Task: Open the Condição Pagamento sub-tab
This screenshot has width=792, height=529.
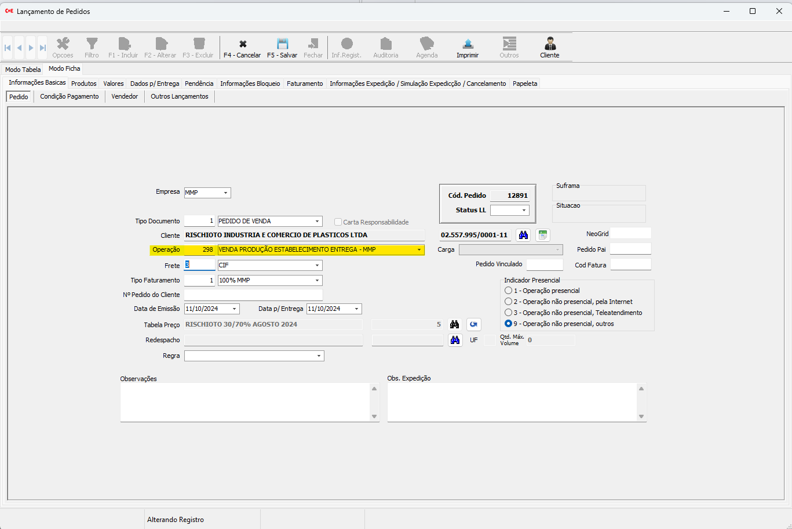Action: coord(70,96)
